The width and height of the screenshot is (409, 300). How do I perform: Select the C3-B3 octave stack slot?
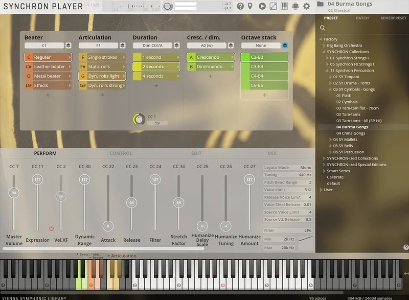coord(264,67)
